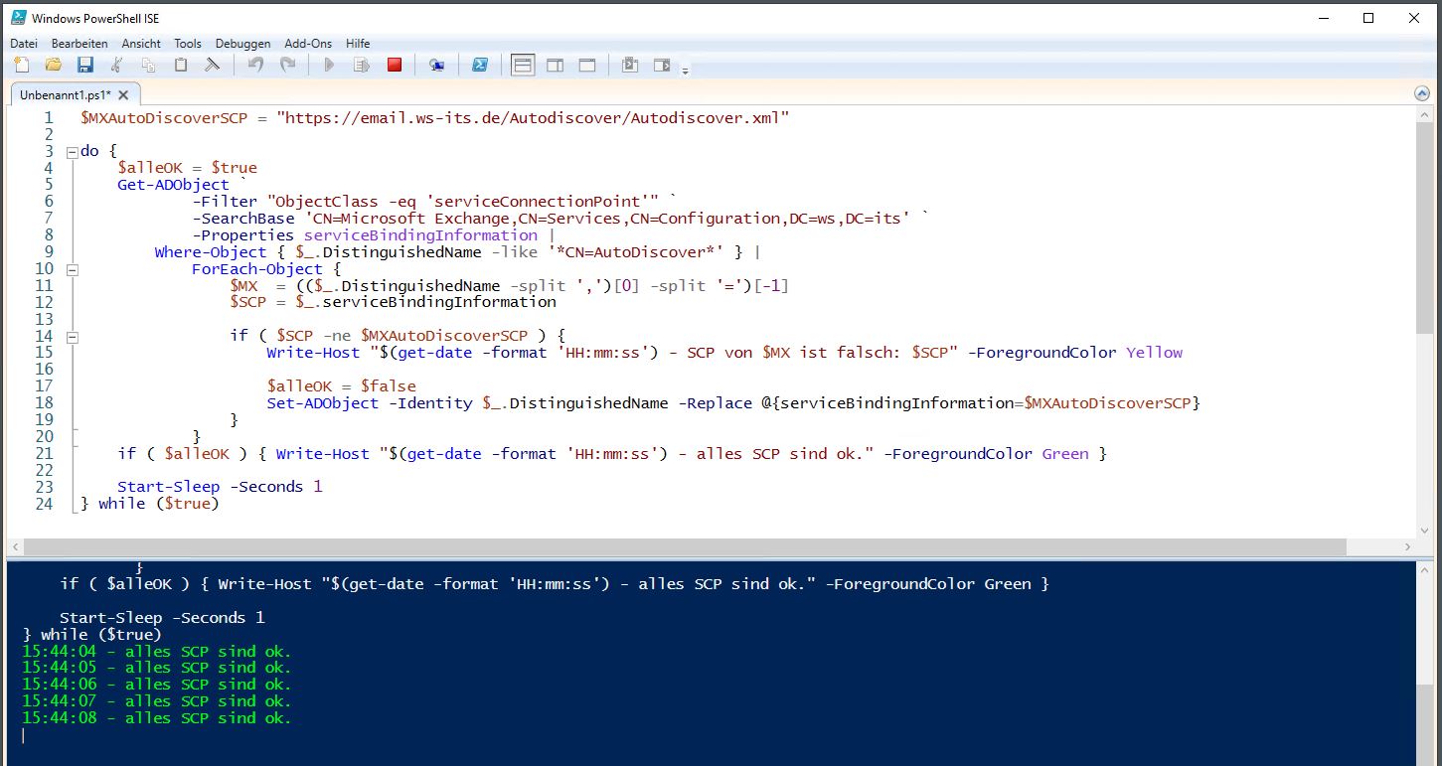Show script pane on the right layout
Screen dimensions: 1442x766
point(555,65)
